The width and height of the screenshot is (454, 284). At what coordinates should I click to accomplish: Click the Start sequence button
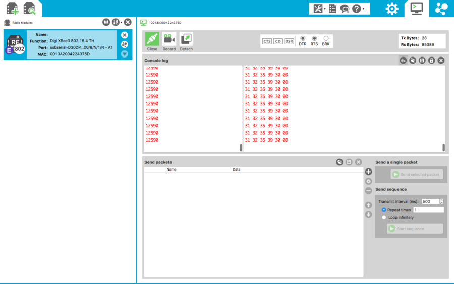[415, 229]
